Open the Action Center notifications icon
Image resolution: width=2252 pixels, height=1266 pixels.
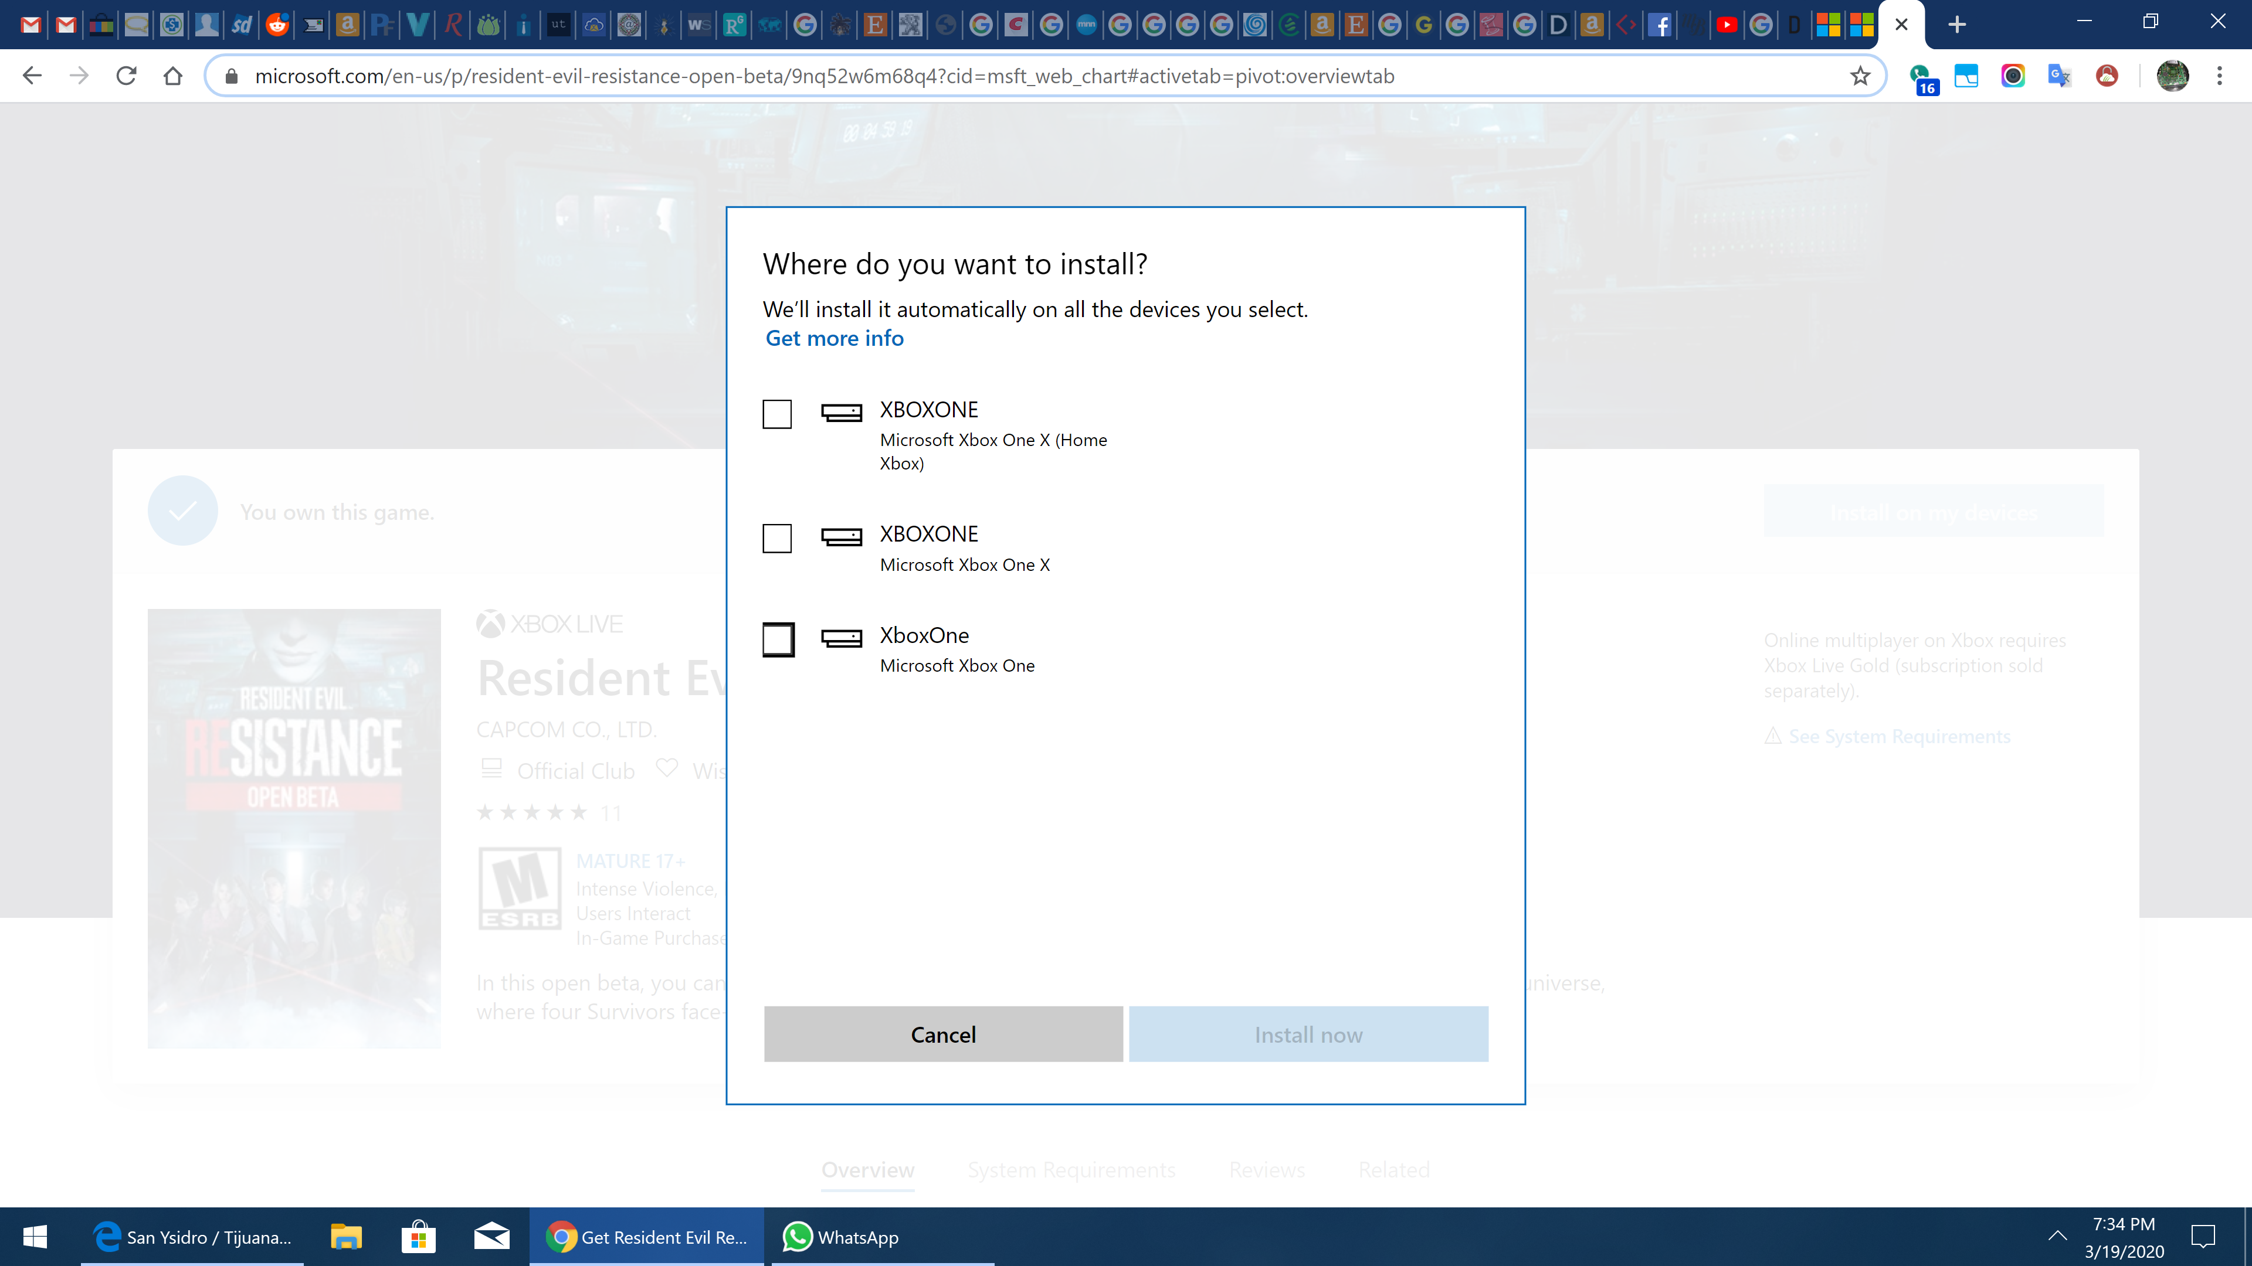click(x=2203, y=1236)
